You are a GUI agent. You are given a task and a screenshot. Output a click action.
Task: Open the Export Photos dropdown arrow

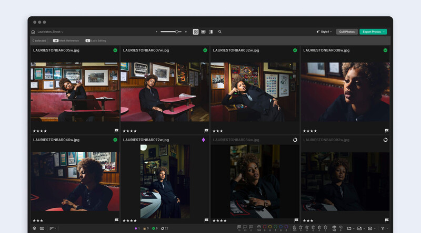pos(384,31)
